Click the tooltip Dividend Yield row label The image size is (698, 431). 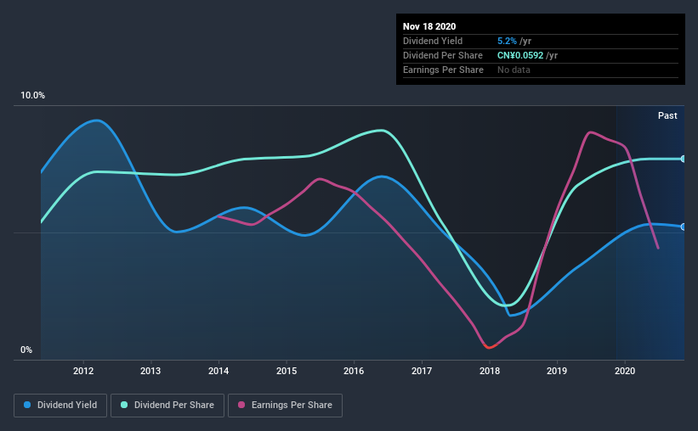(433, 41)
